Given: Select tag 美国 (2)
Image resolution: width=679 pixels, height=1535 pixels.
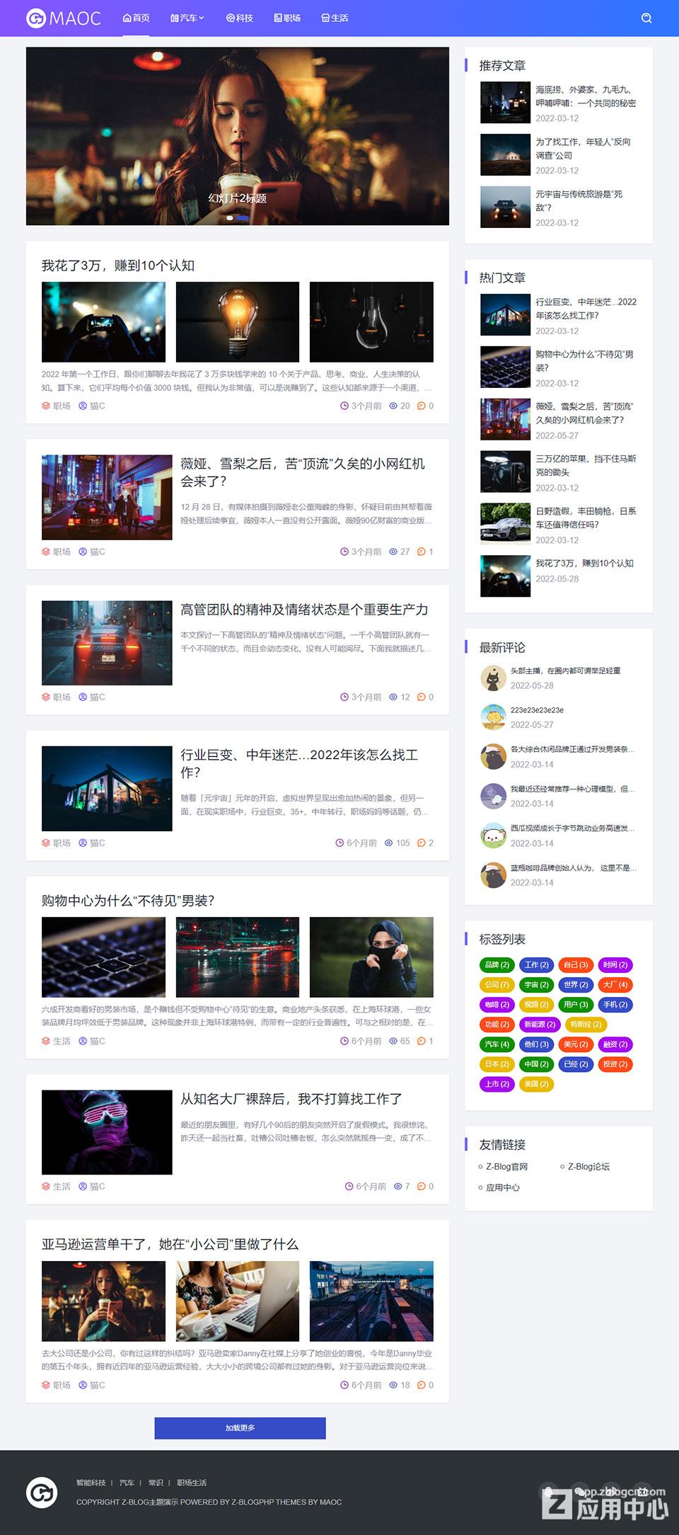Looking at the screenshot, I should pos(536,1084).
